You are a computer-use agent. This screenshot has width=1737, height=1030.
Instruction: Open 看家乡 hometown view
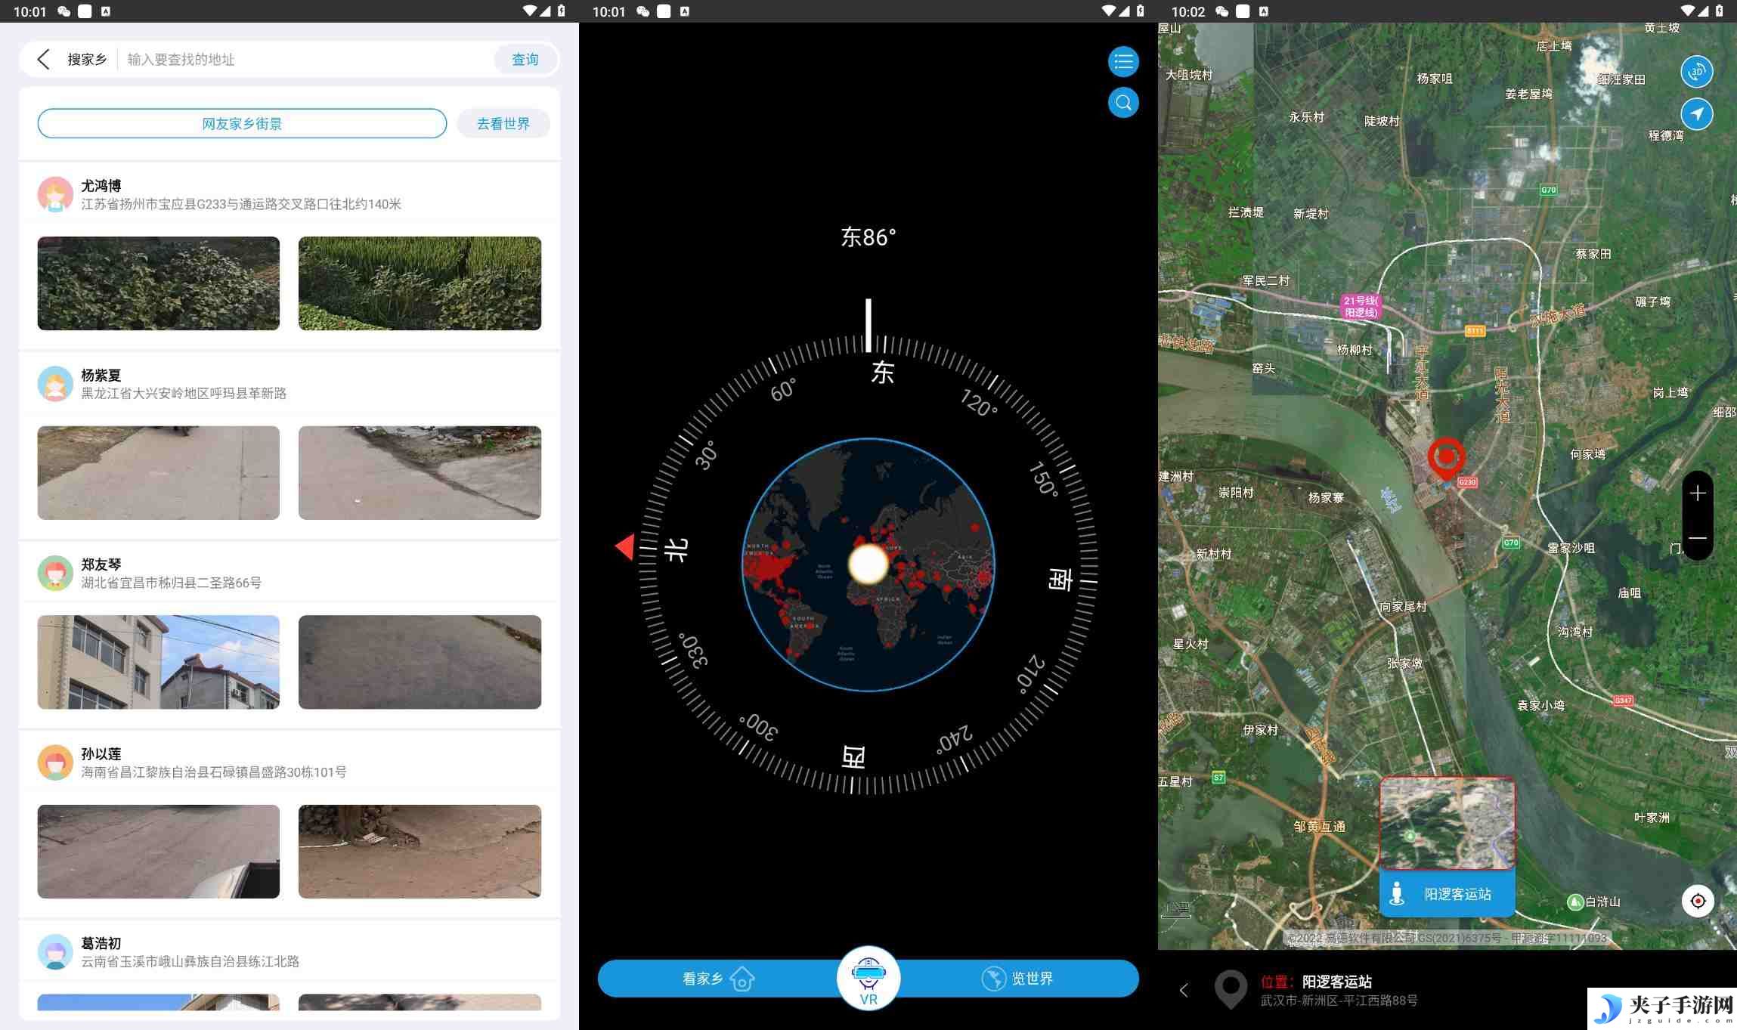pyautogui.click(x=718, y=979)
